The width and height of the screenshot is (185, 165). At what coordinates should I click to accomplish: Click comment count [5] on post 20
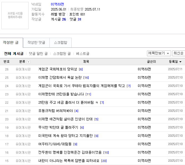point(96,119)
